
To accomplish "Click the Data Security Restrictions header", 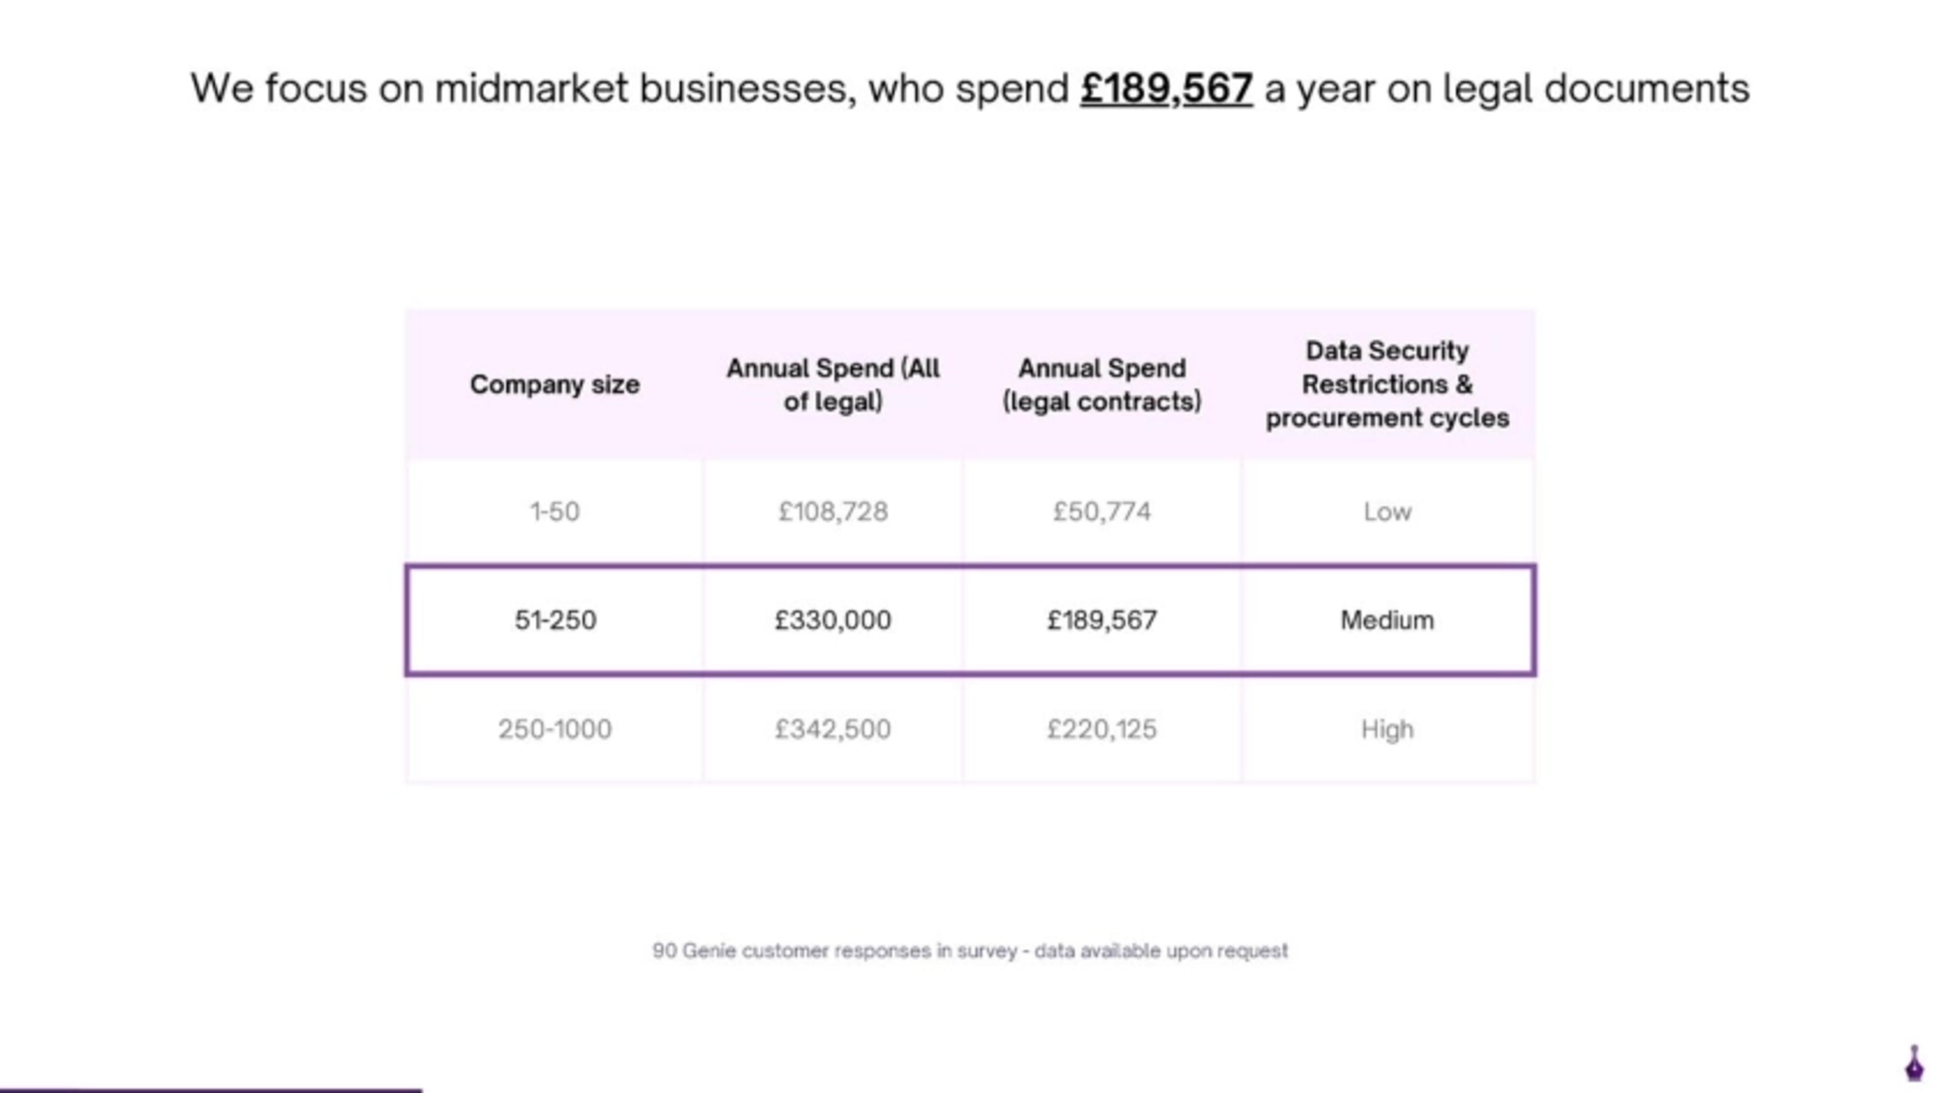I will coord(1387,384).
